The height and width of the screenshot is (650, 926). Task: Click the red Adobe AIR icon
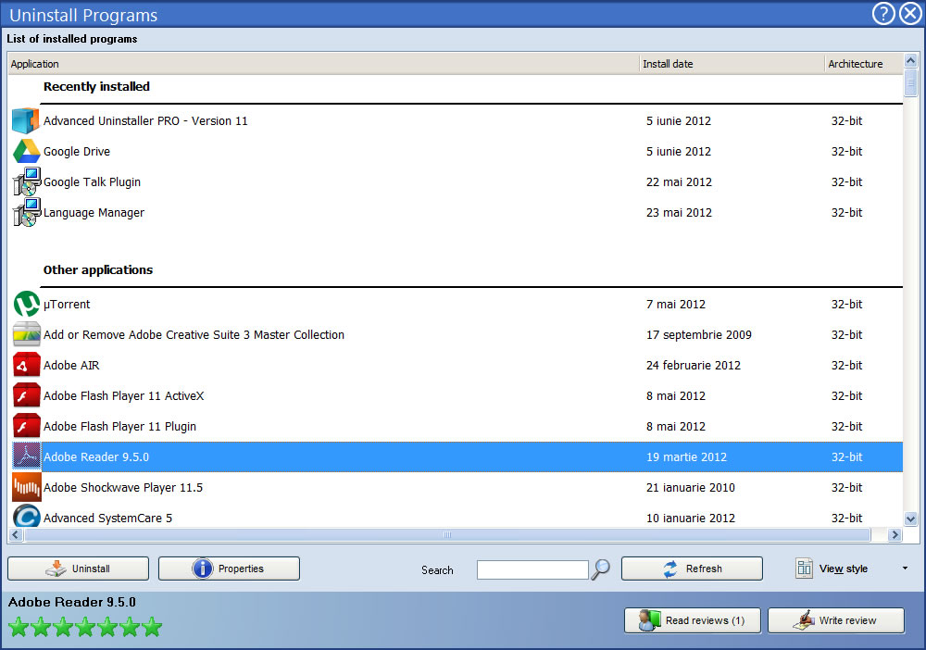pyautogui.click(x=26, y=365)
